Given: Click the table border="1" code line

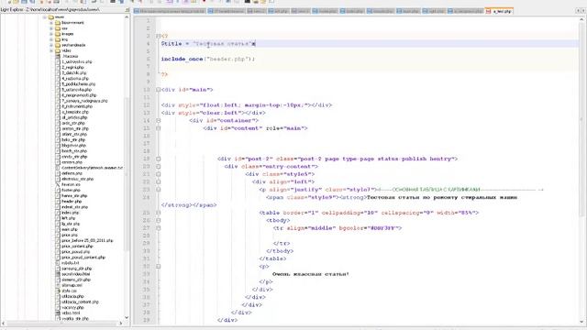Looking at the screenshot, I should [x=369, y=213].
